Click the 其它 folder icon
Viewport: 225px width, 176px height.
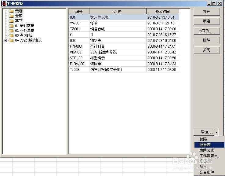(11, 21)
